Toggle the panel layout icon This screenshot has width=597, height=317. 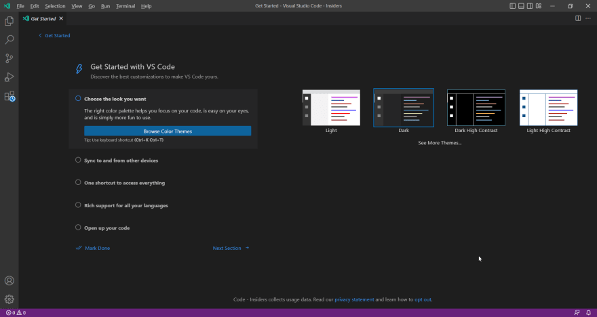[521, 6]
